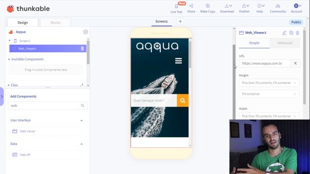This screenshot has height=174, width=310.
Task: Collapse the User Interface category
Action: (81, 120)
